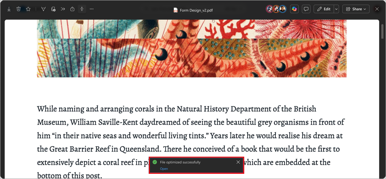Click the Edit button
The width and height of the screenshot is (386, 179).
pyautogui.click(x=324, y=9)
